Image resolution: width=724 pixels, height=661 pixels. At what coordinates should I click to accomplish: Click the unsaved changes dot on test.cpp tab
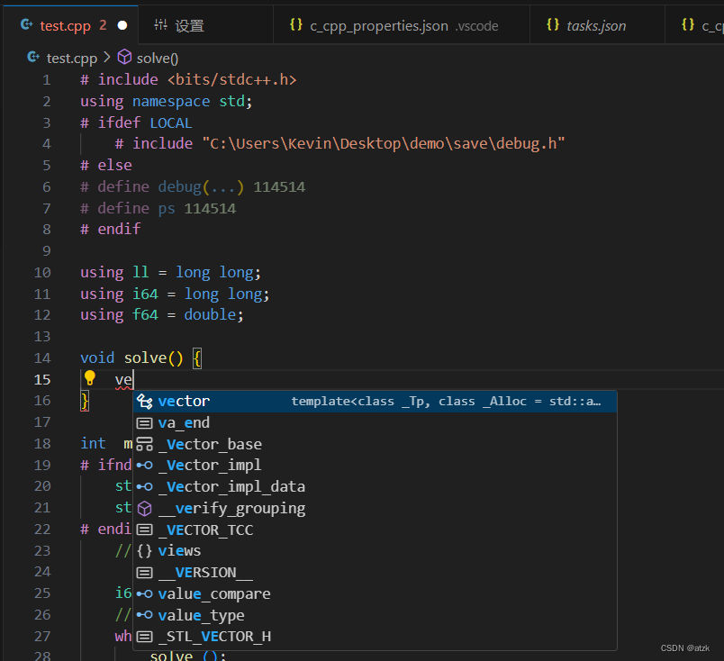pyautogui.click(x=122, y=25)
